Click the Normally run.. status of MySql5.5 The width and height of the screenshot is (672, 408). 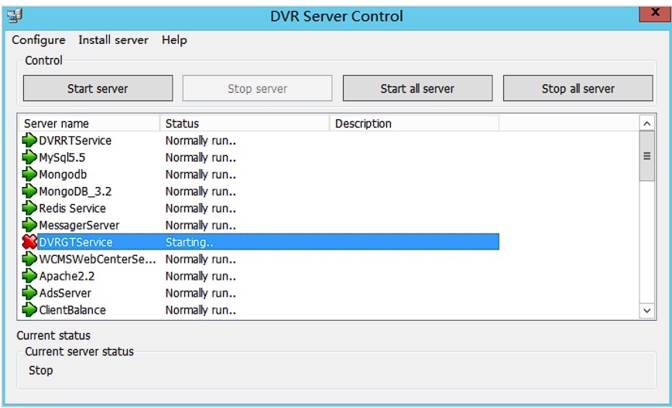point(201,158)
